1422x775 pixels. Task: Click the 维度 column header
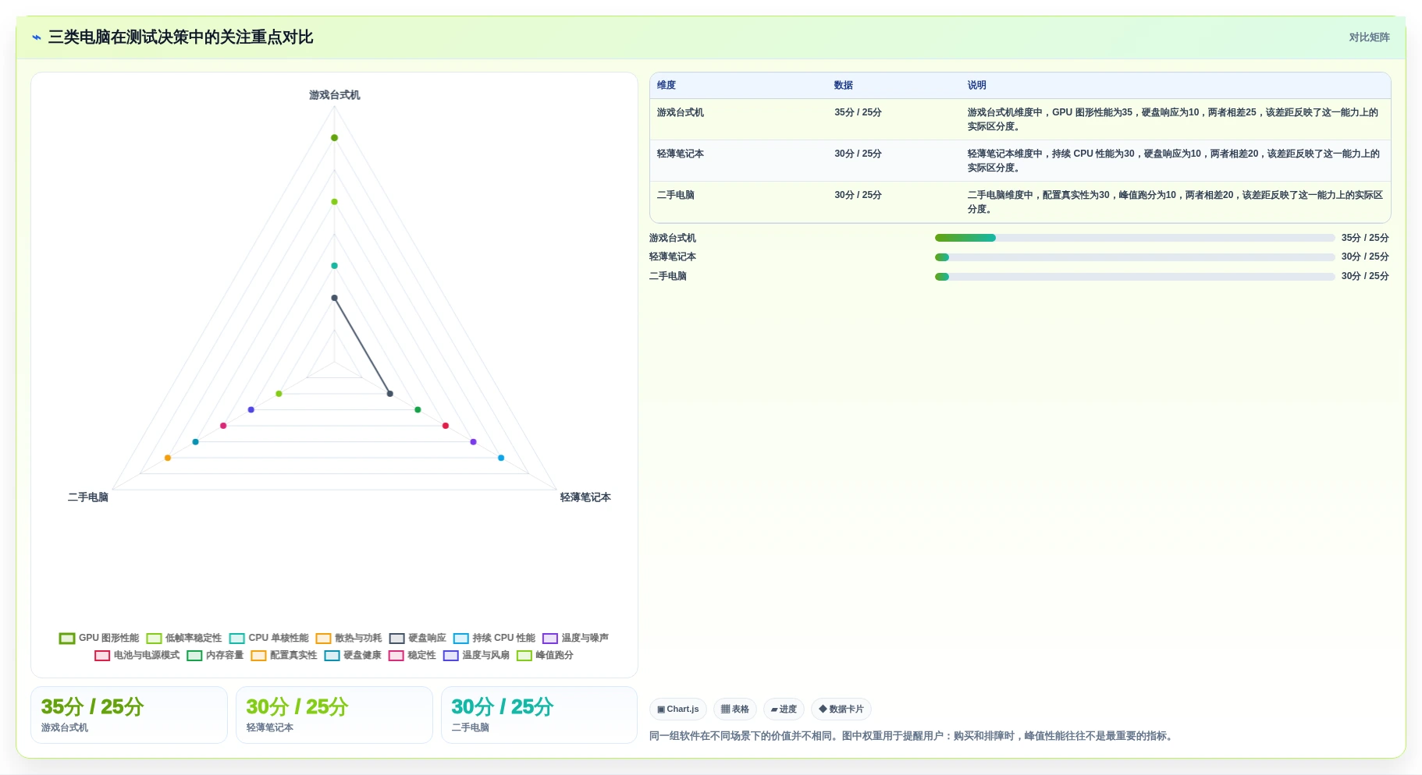point(667,85)
